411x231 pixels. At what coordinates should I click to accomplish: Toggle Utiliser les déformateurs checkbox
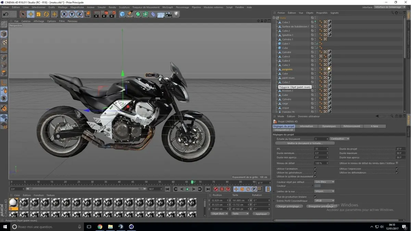point(397,172)
